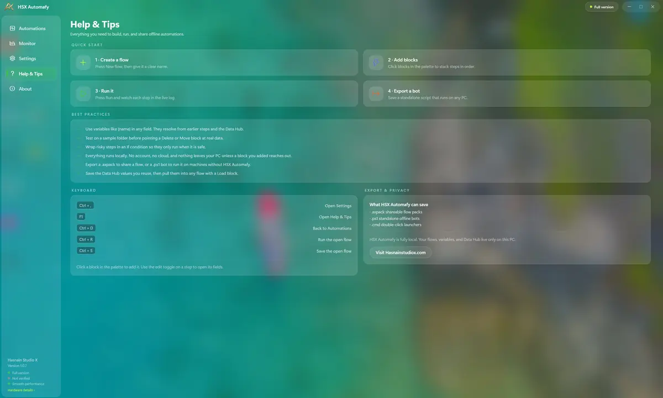This screenshot has height=398, width=663.
Task: Minimize the HSX Automafy window
Action: (630, 7)
